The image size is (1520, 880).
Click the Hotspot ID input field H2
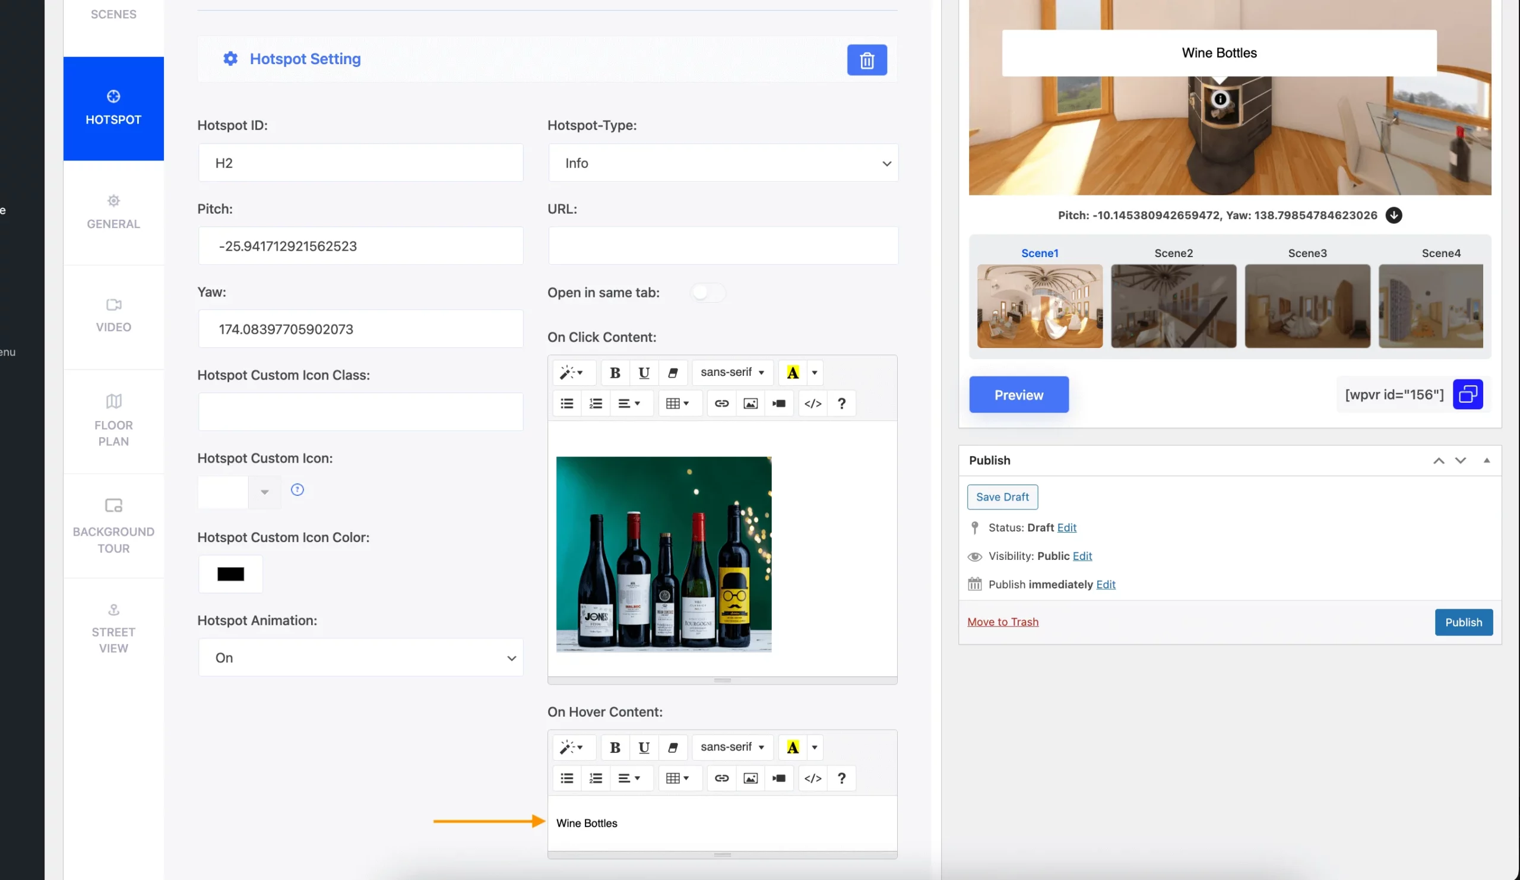click(360, 162)
